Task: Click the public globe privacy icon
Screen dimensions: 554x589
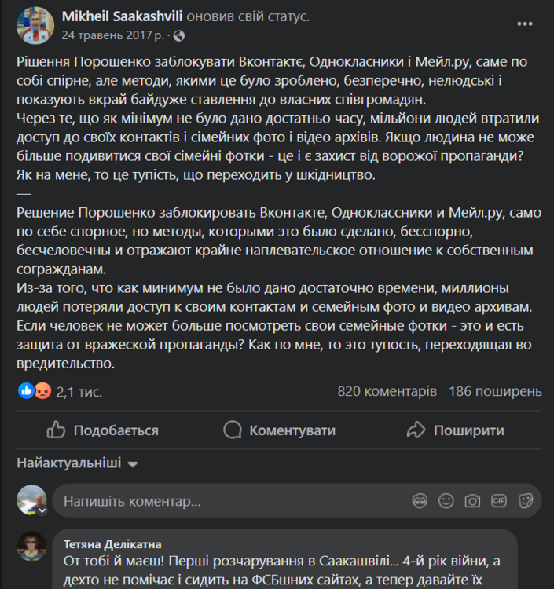Action: tap(179, 35)
